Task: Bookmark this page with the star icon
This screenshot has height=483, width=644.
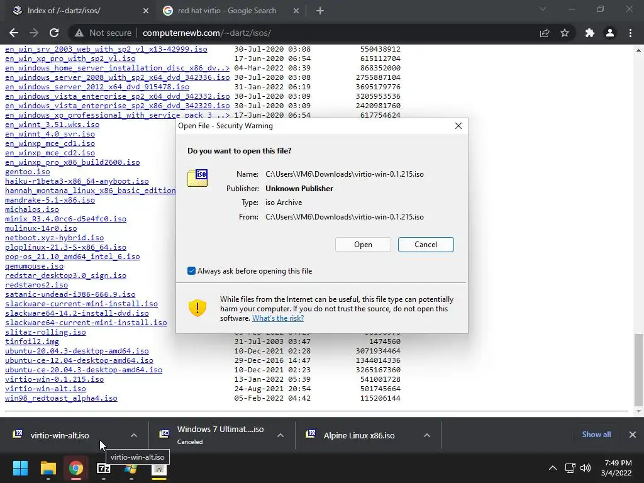Action: pyautogui.click(x=565, y=33)
